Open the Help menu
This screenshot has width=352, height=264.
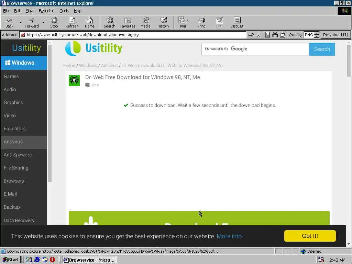coord(77,11)
